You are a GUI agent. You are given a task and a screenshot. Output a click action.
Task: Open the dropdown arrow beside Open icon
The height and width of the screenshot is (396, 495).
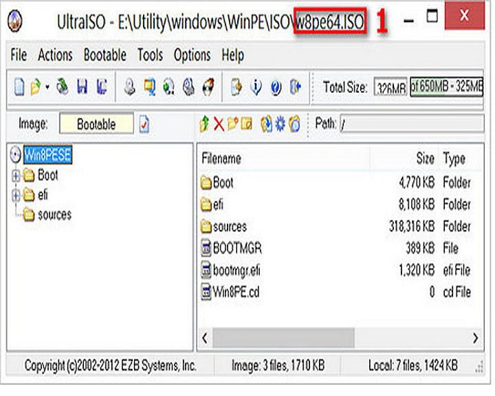[47, 87]
